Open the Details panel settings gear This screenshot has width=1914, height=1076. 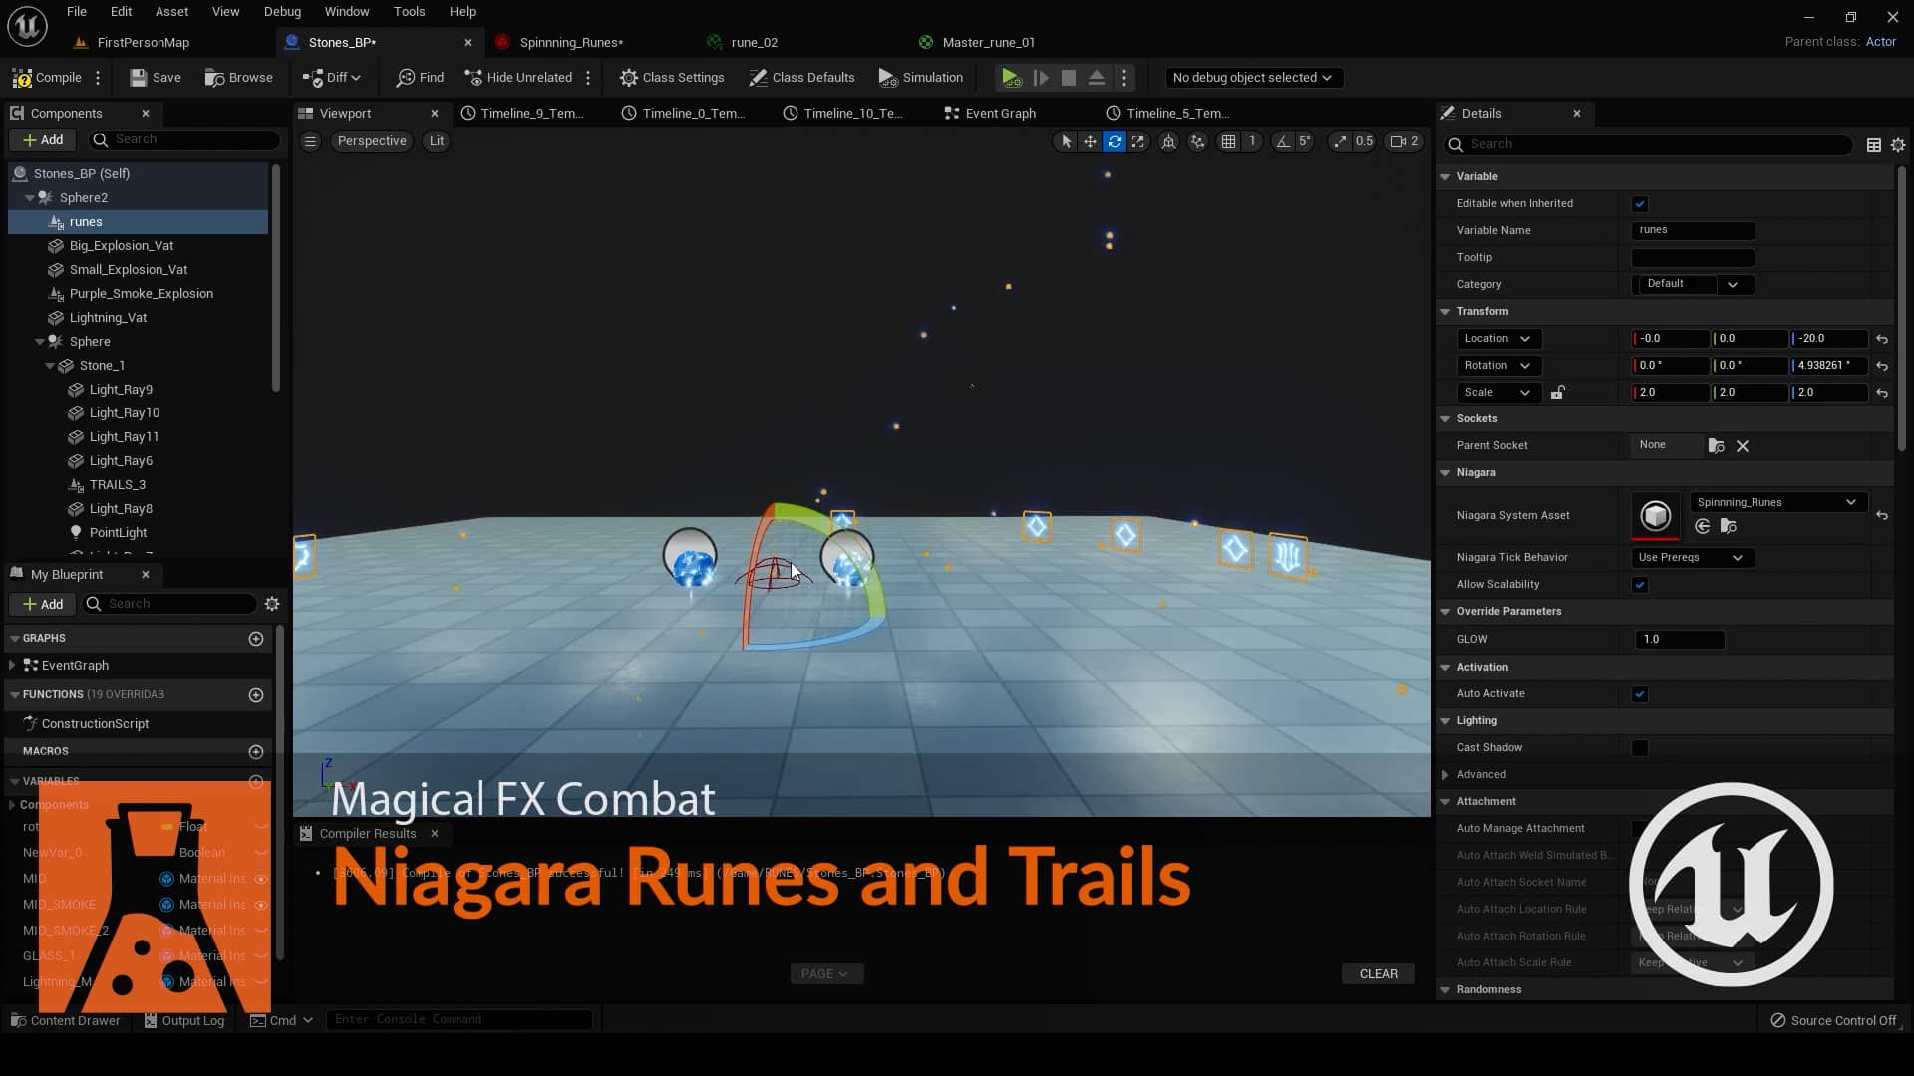[1899, 144]
